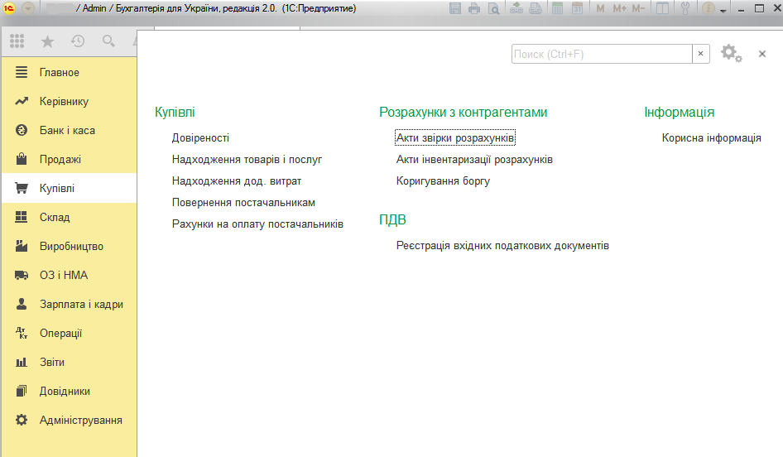This screenshot has height=457, width=783.
Task: Click the Інформація group heading
Action: point(680,113)
